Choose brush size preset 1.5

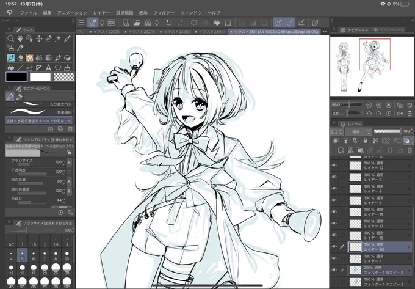point(34,242)
